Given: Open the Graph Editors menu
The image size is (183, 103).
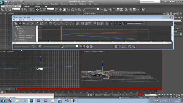Looking at the screenshot, I should pyautogui.click(x=55, y=4).
